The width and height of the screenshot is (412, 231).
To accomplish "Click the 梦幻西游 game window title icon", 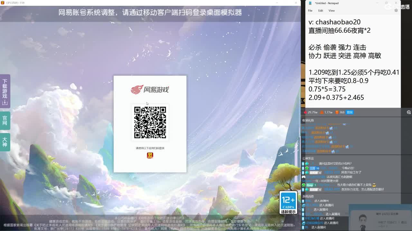I will (x=3, y=3).
